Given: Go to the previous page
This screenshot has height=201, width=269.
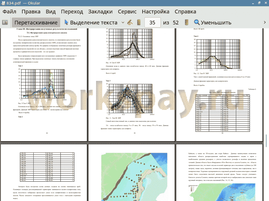Looking at the screenshot, I should coord(139,23).
